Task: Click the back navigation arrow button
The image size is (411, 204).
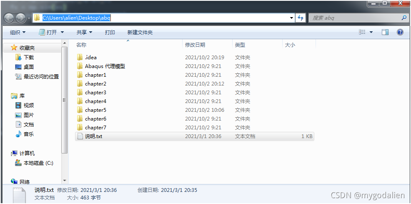Action: [x=9, y=18]
